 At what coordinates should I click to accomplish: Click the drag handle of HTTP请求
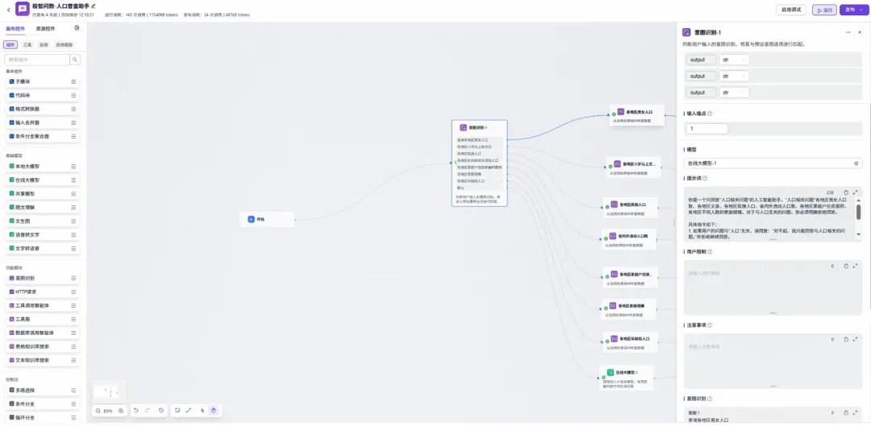tap(73, 292)
